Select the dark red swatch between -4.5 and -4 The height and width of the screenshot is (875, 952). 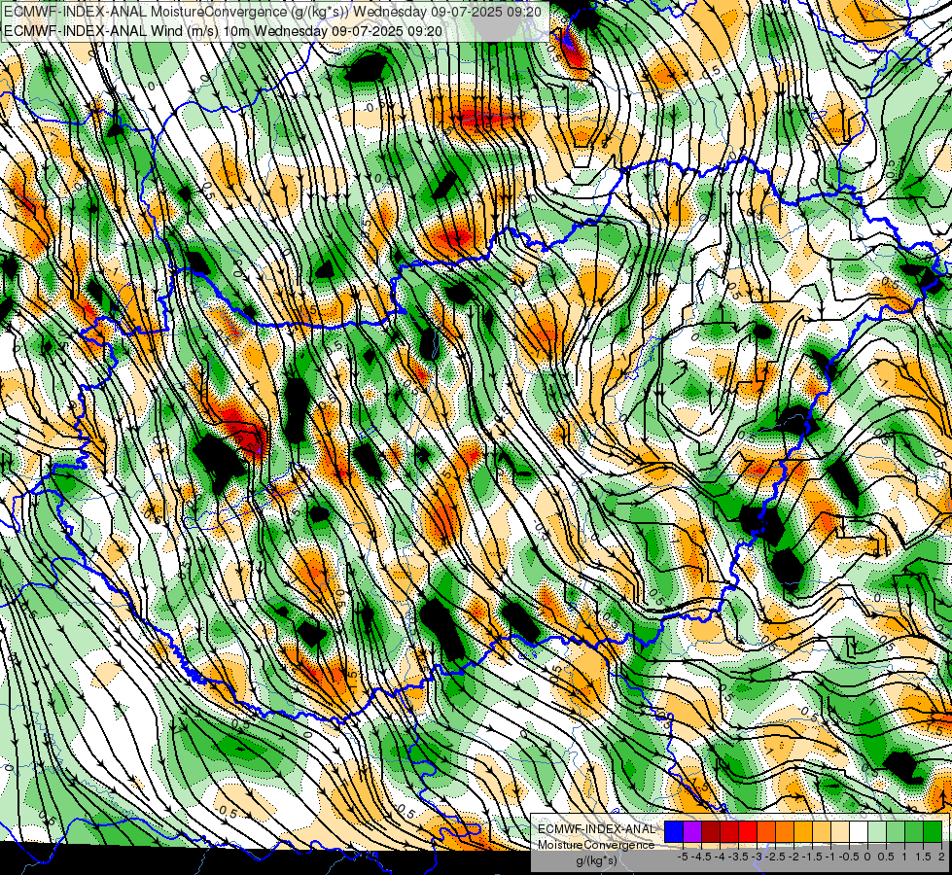click(x=711, y=832)
